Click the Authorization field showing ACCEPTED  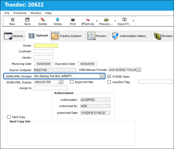click(x=95, y=100)
